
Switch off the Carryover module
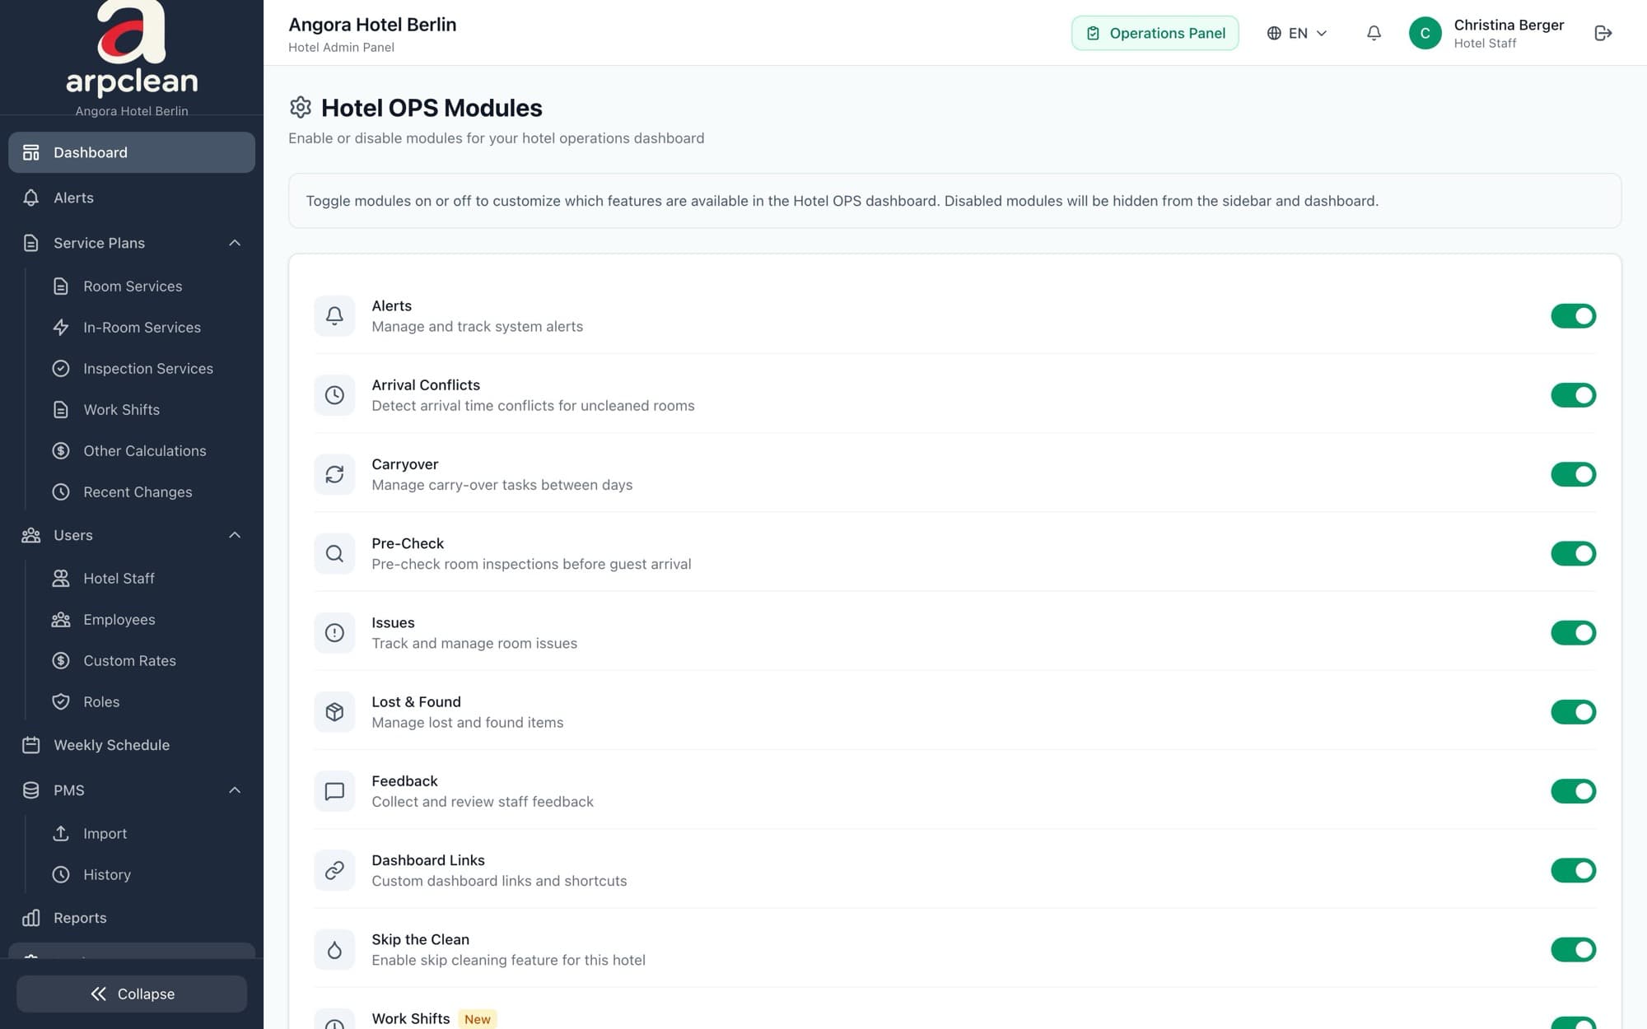click(1573, 474)
